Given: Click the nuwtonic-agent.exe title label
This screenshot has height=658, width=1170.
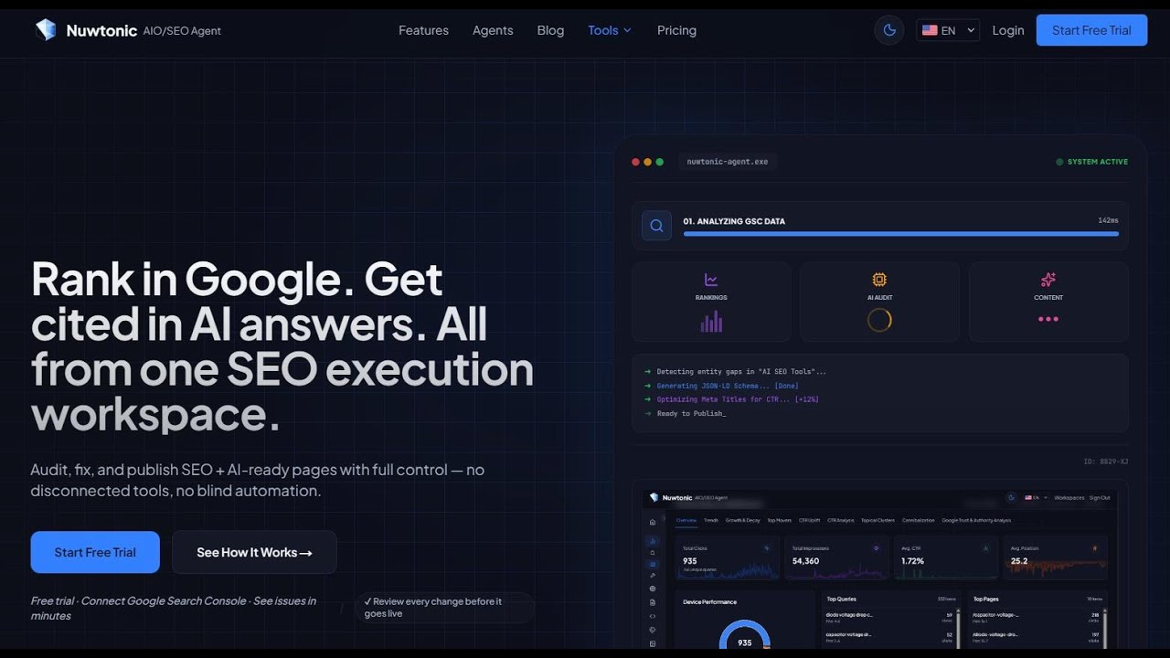Looking at the screenshot, I should [x=727, y=162].
